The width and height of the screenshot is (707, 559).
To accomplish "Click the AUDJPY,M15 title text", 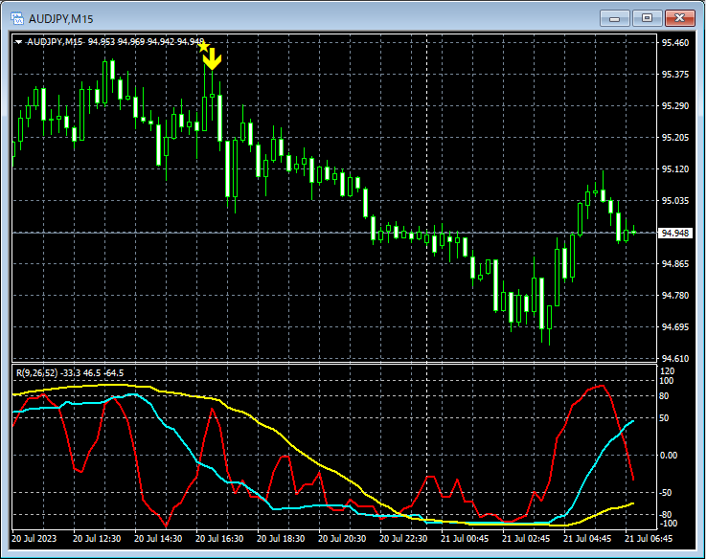I will tap(61, 19).
